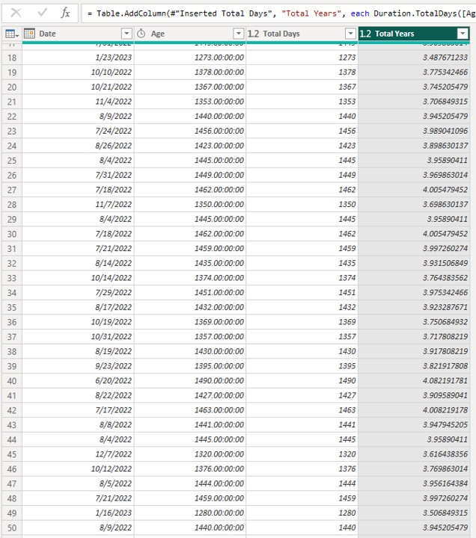The image size is (476, 538).
Task: Click Total Days cell 1367
Action: (302, 87)
